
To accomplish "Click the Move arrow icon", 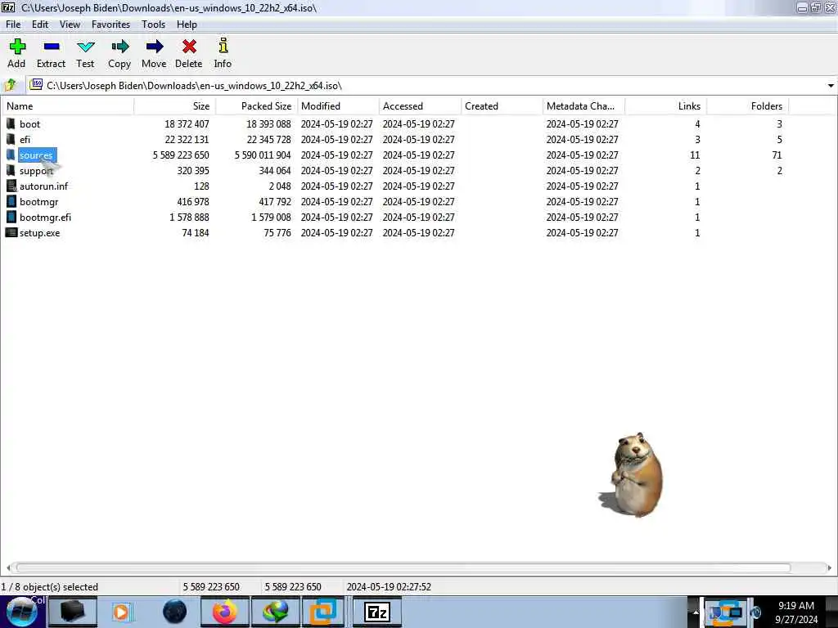I will [x=154, y=47].
